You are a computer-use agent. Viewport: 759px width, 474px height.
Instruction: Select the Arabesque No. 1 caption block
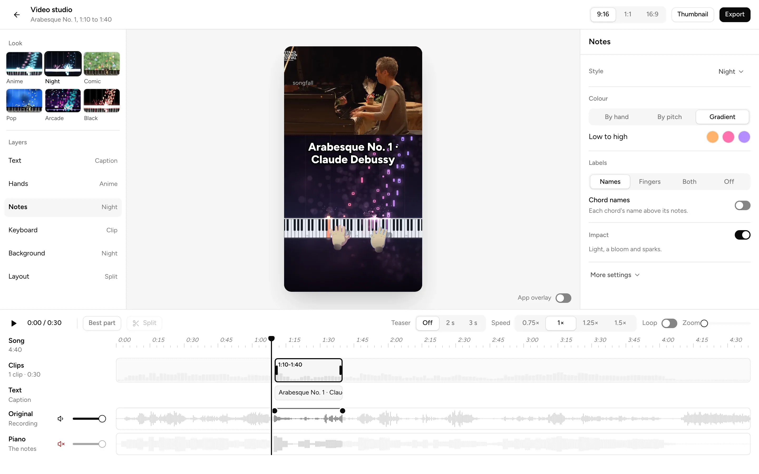coord(309,393)
